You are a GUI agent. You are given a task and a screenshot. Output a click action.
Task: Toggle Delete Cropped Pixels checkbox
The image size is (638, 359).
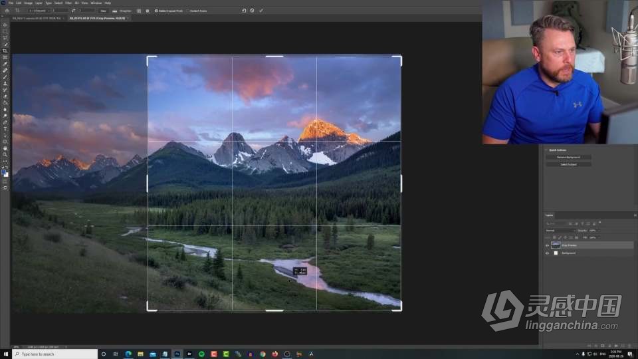pos(156,11)
